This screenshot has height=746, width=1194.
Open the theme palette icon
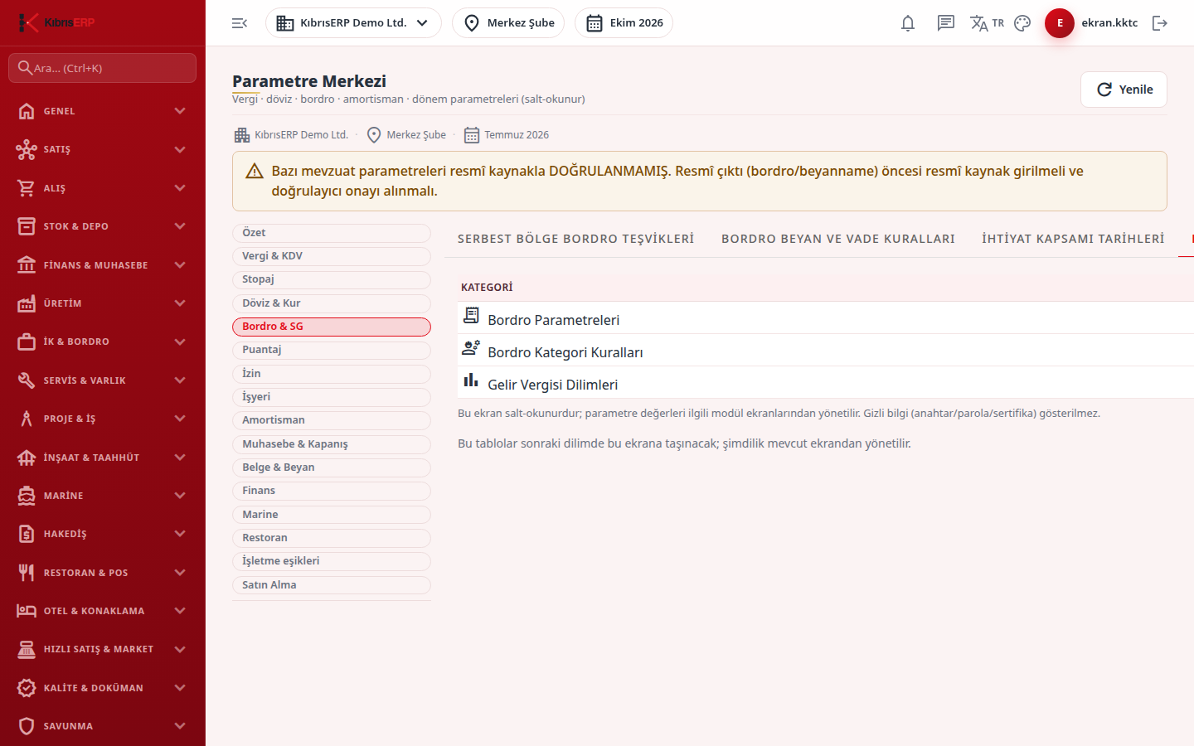[x=1022, y=23]
